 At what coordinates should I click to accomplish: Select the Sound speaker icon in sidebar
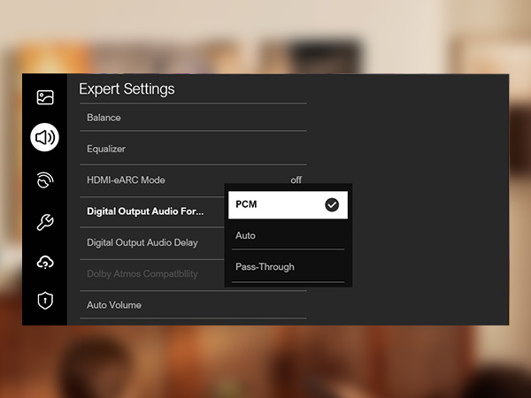[x=45, y=138]
